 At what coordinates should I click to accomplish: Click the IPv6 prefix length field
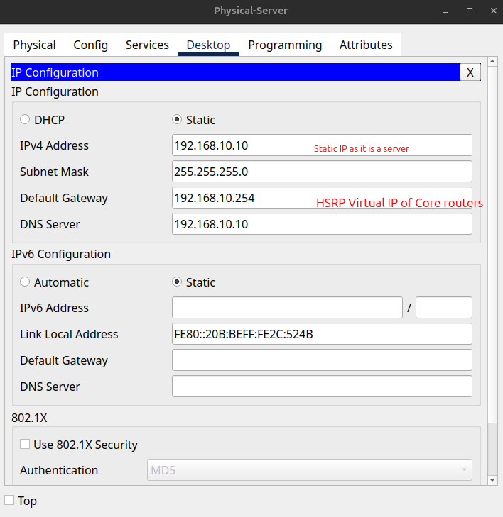click(x=444, y=308)
